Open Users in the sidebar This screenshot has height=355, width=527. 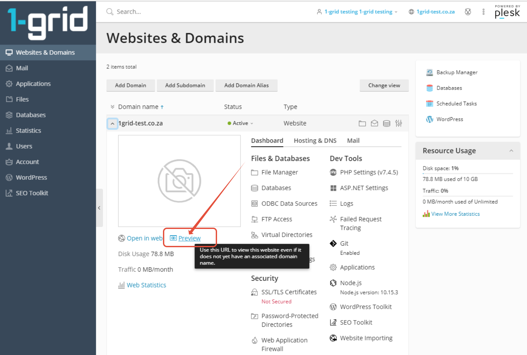pos(48,146)
